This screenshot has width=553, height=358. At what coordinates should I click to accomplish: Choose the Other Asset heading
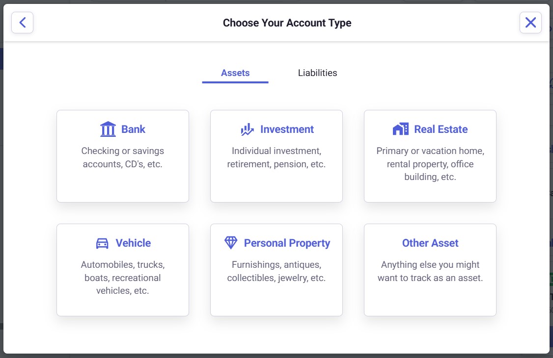430,243
